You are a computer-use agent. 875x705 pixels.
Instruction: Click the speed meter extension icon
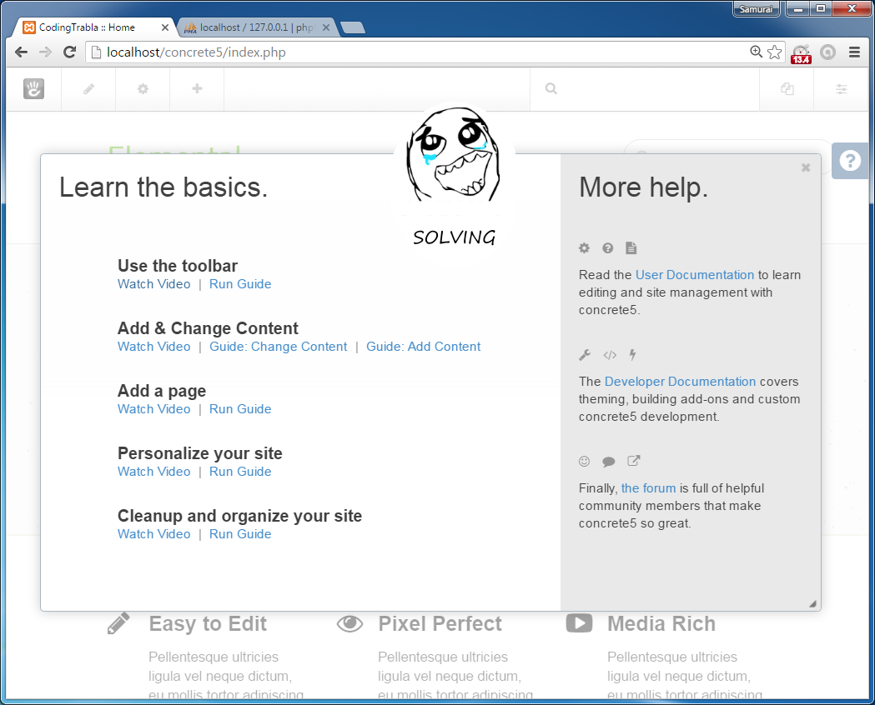coord(802,54)
